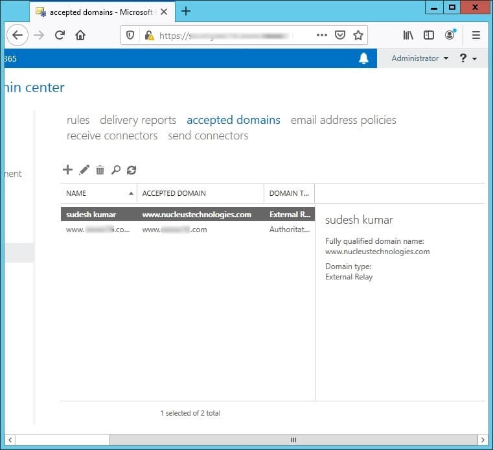Click the accepted domains browser tab title

(101, 12)
